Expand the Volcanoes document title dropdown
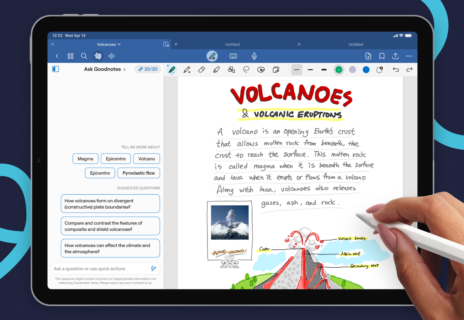The height and width of the screenshot is (320, 464). (x=109, y=45)
